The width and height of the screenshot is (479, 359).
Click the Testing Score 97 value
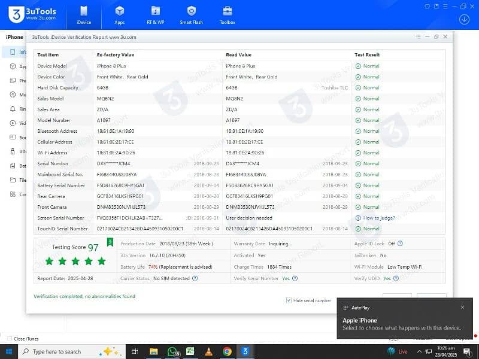click(93, 247)
